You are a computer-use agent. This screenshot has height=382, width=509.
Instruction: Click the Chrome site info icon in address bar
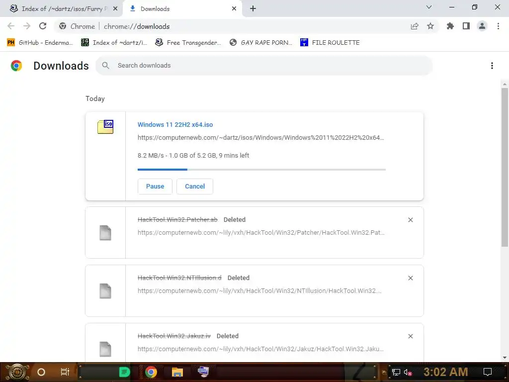point(63,26)
